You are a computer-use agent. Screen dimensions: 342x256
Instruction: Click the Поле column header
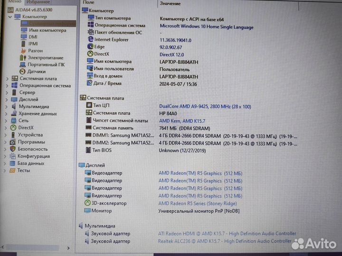coord(88,2)
